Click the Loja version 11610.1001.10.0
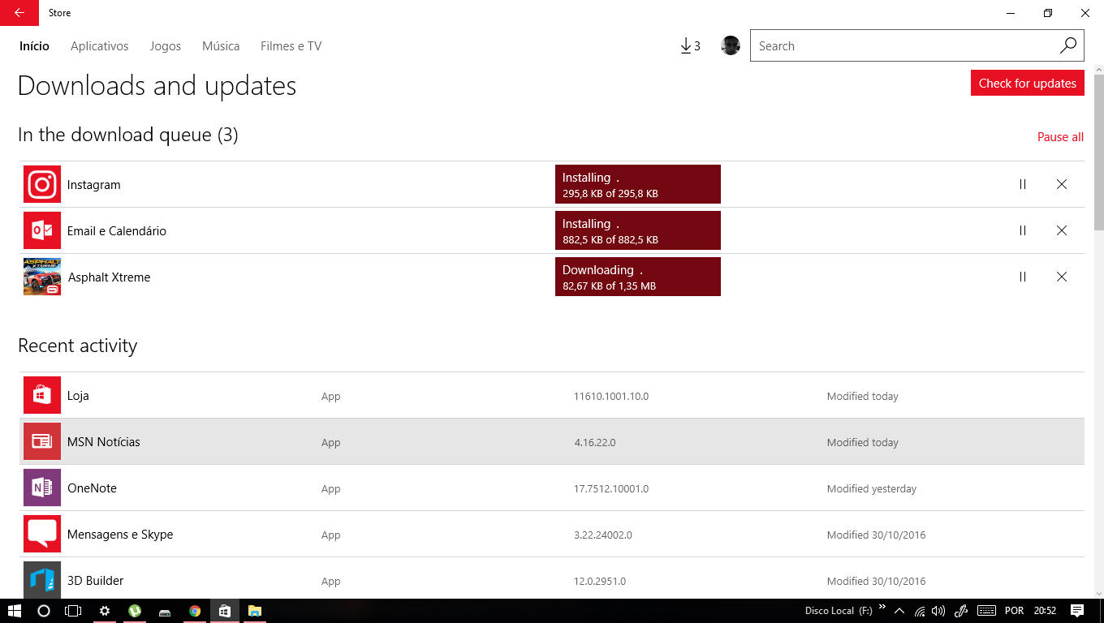 611,397
